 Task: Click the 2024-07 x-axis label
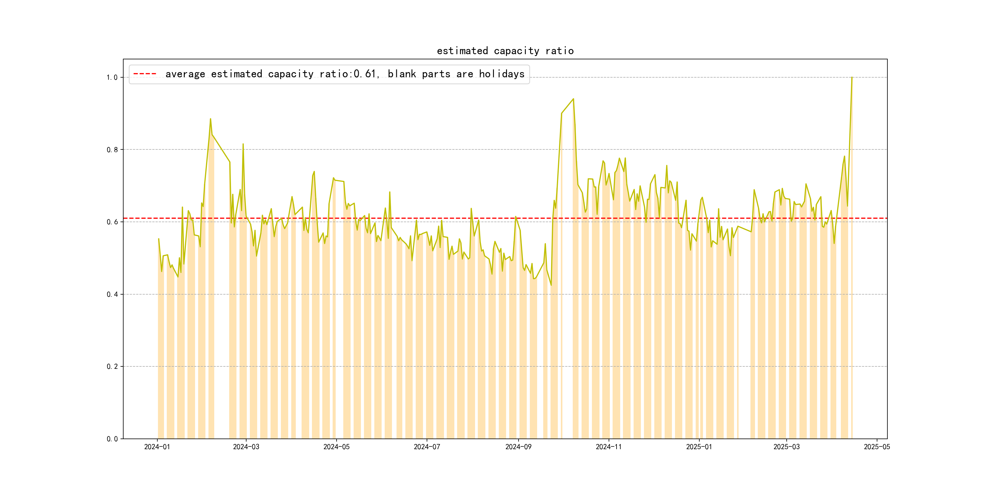pos(427,447)
